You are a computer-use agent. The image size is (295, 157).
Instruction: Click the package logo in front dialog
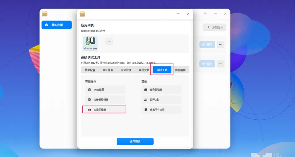[x=82, y=14]
